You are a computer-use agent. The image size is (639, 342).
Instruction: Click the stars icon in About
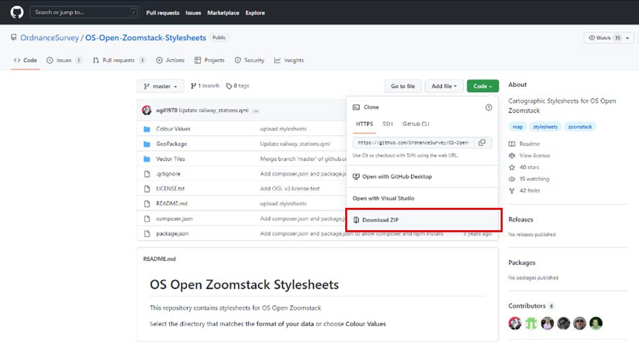point(512,168)
